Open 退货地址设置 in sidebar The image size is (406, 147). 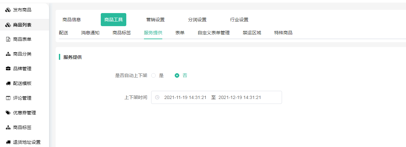(27, 142)
